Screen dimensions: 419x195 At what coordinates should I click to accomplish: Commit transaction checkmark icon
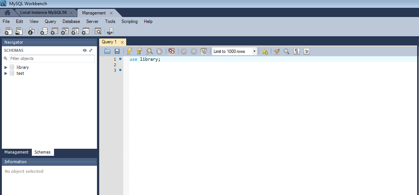point(184,51)
